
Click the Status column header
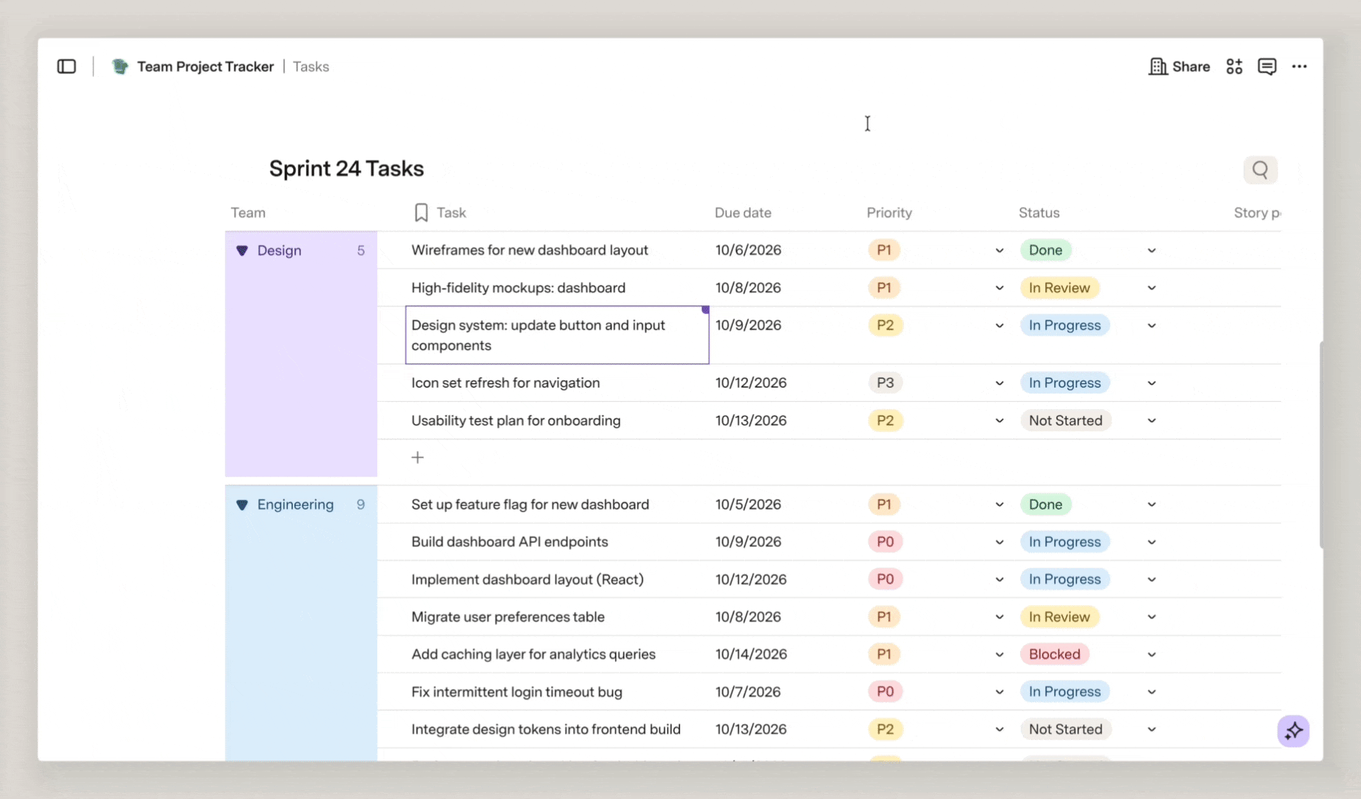[x=1039, y=213]
